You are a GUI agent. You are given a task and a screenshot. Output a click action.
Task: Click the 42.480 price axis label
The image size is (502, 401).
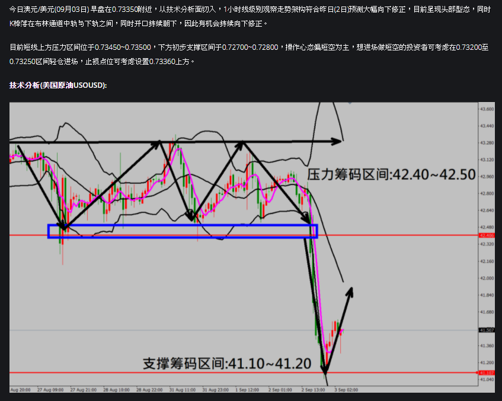point(487,227)
